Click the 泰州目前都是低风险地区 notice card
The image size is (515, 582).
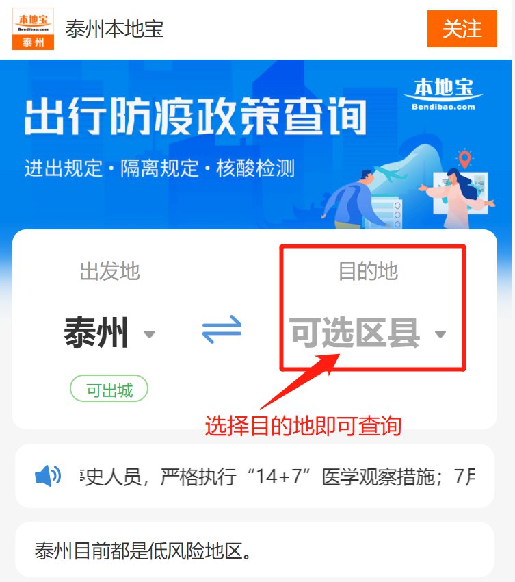pyautogui.click(x=254, y=550)
